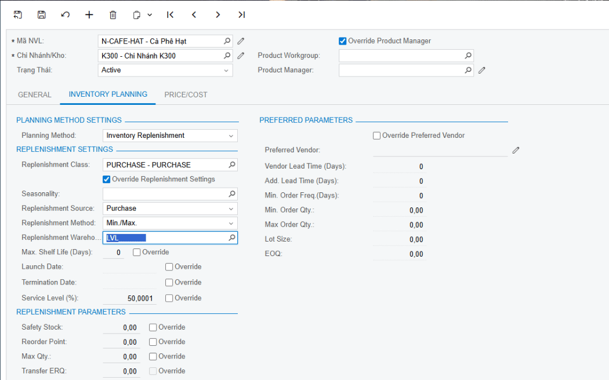Screen dimensions: 609x380
Task: Expand the clipboard menu dropdown arrow
Action: point(150,15)
